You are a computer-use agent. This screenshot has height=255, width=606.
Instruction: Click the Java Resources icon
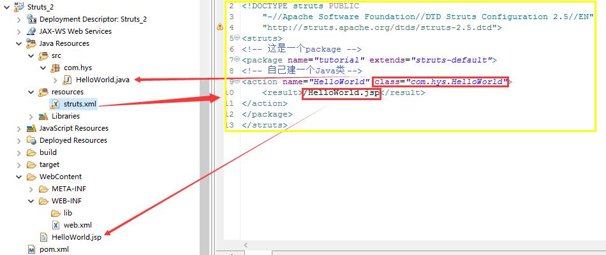click(31, 43)
